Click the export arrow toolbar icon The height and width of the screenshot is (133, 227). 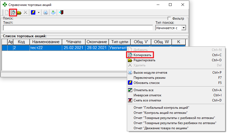click(x=53, y=12)
